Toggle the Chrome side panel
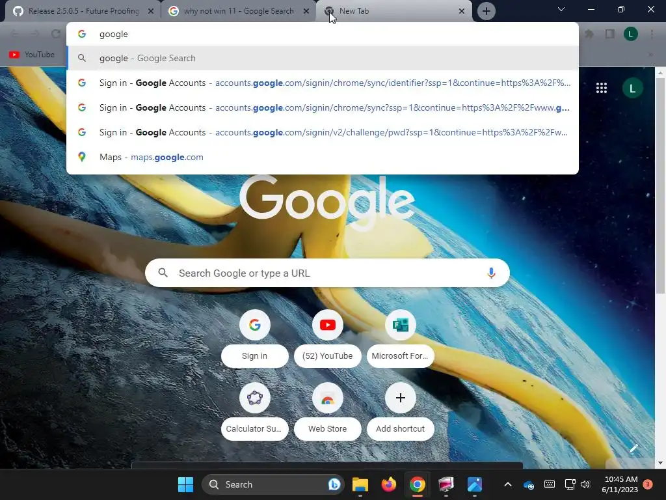 click(610, 34)
